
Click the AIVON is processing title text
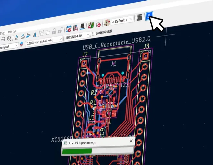pos(82,143)
